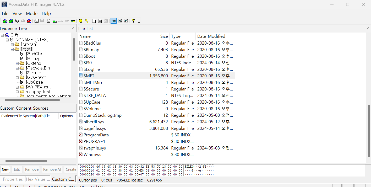Click the red X icon beside ProgramData

[x=81, y=135]
